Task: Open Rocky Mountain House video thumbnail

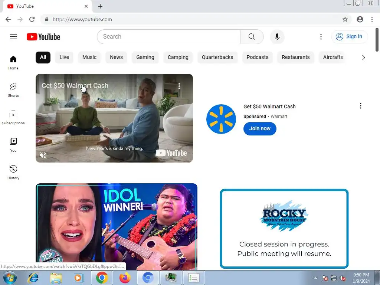Action: (x=284, y=229)
